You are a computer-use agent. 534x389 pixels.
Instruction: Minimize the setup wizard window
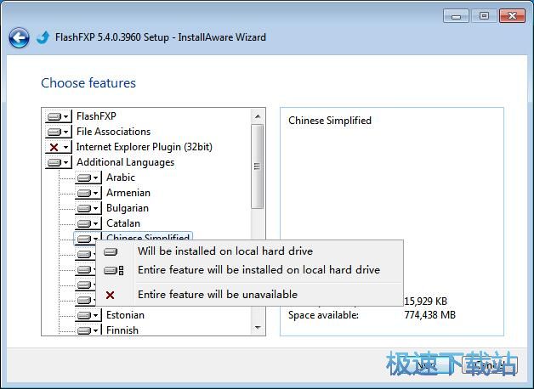pos(456,16)
